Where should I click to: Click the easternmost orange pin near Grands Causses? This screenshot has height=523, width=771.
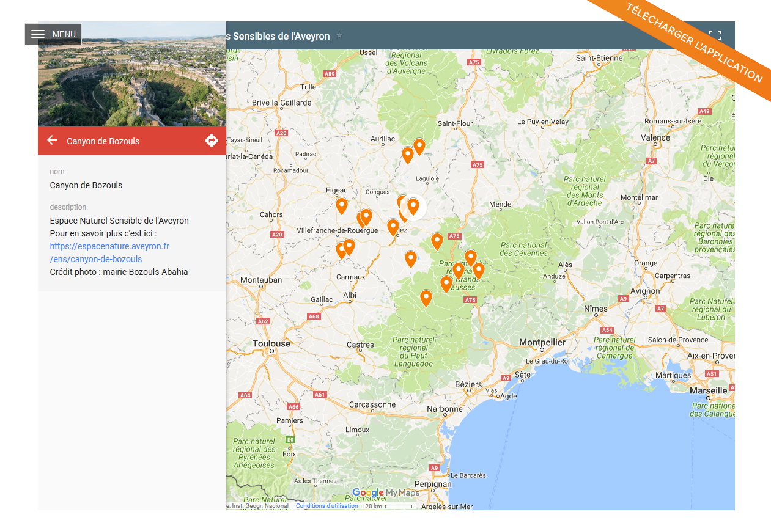click(x=479, y=271)
